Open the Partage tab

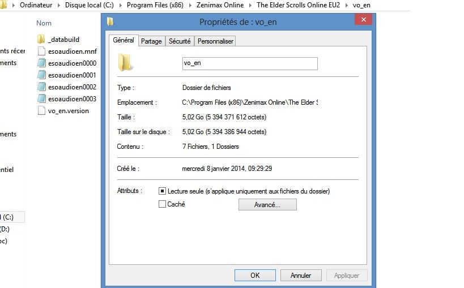tap(151, 41)
